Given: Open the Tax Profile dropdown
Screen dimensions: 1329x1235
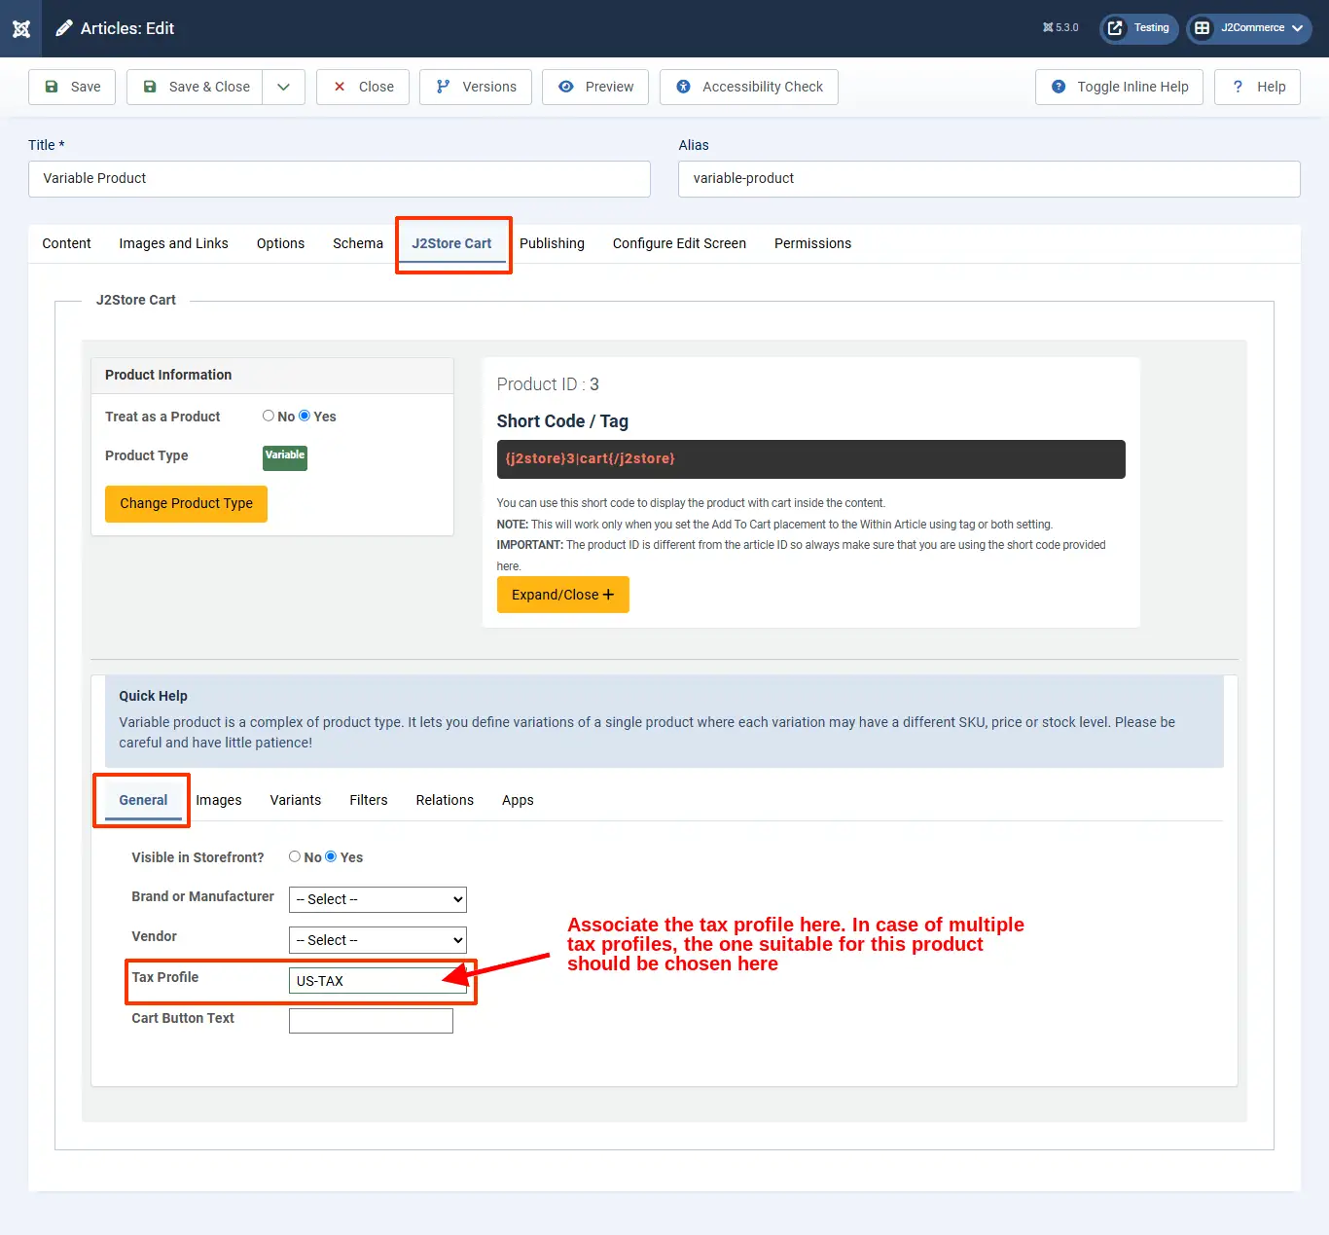Looking at the screenshot, I should (x=377, y=981).
